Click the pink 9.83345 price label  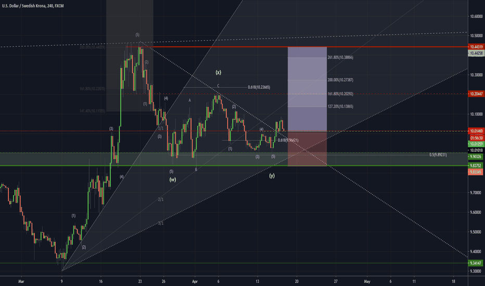(476, 172)
